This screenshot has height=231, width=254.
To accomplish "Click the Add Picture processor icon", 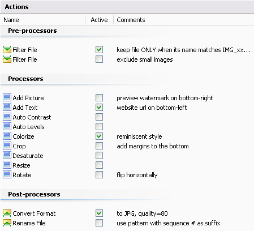I will [7, 98].
